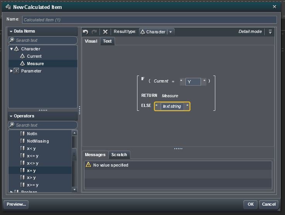Click the warning icon in Messages
The image size is (285, 215).
(x=88, y=165)
